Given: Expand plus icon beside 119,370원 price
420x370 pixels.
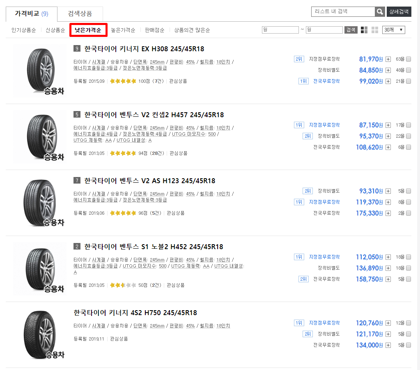Looking at the screenshot, I should [x=388, y=202].
